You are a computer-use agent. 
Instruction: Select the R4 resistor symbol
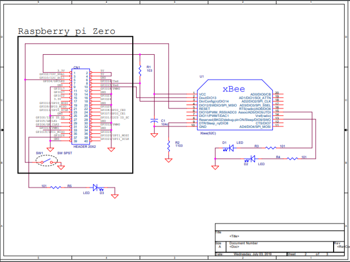(292, 159)
